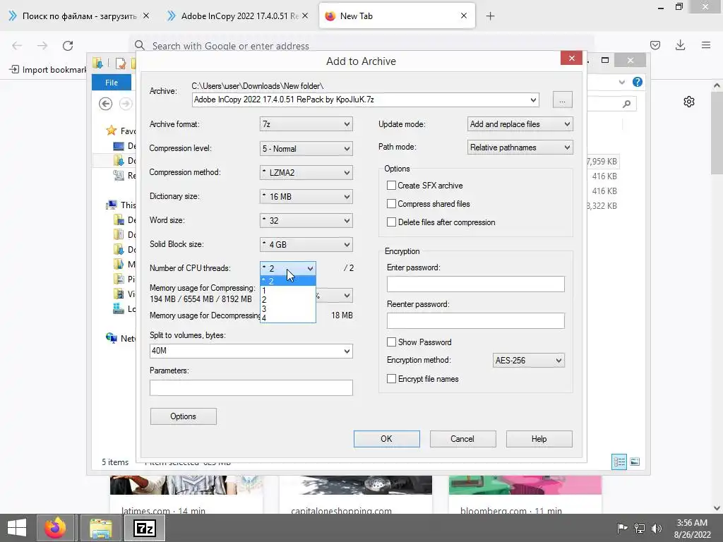Go back in Explorer window

pos(106,104)
